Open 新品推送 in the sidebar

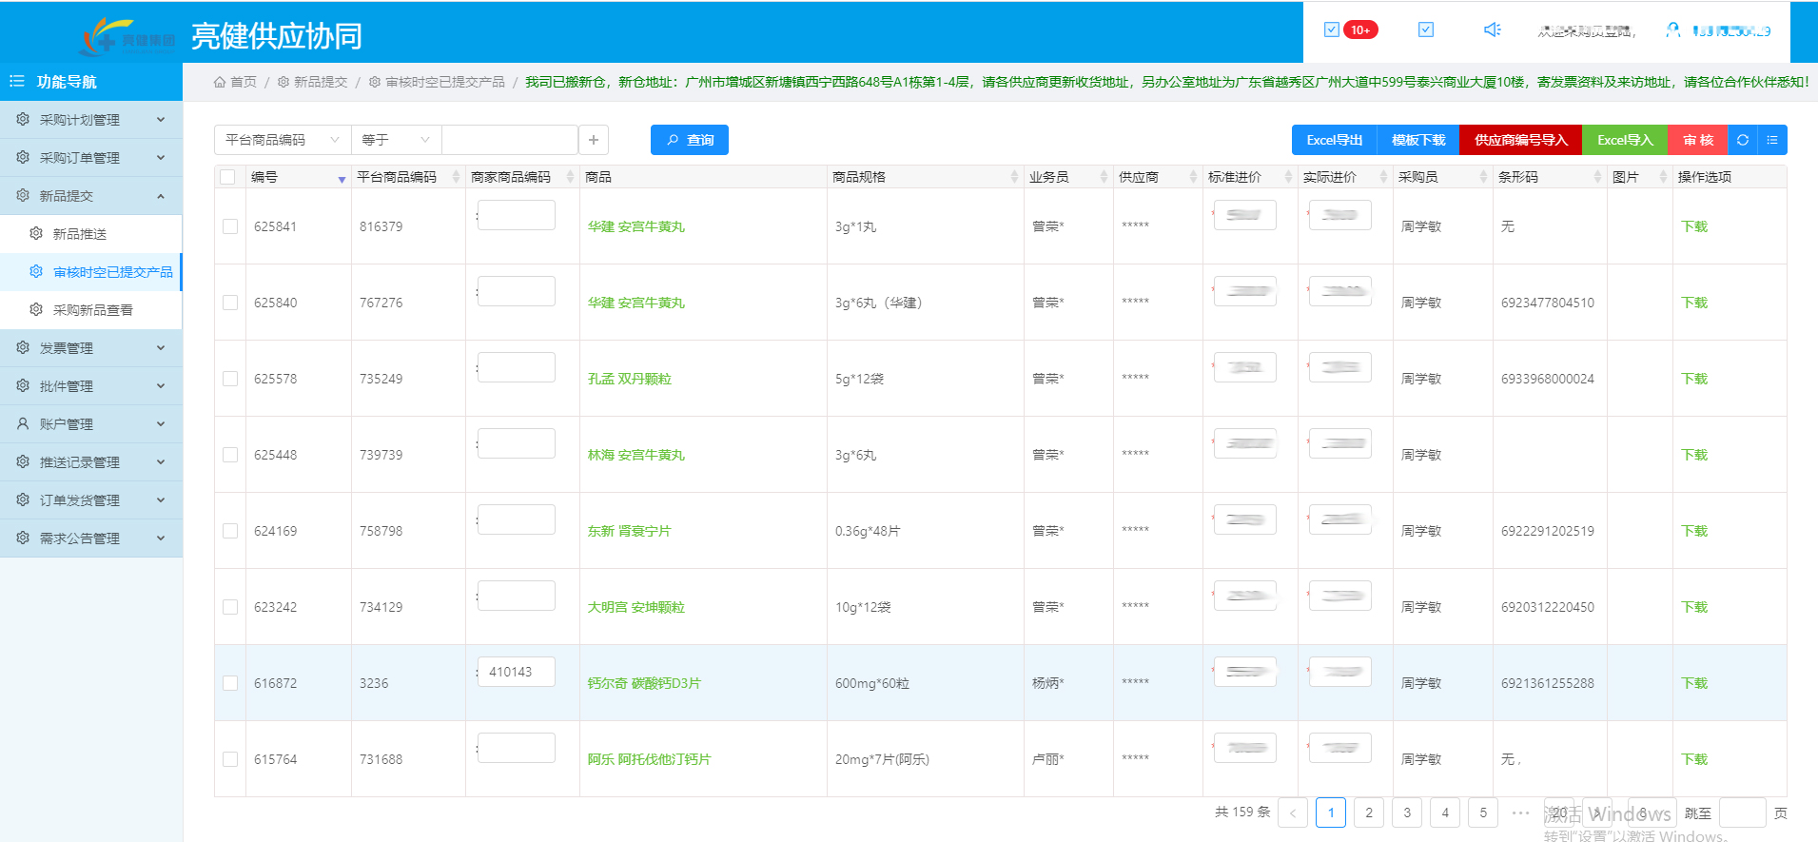(80, 234)
